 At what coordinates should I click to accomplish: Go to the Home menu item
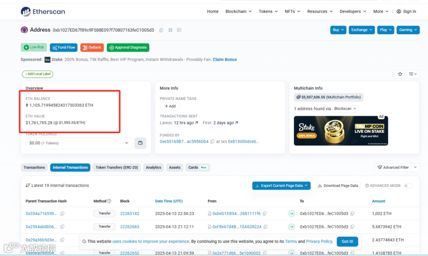(213, 11)
